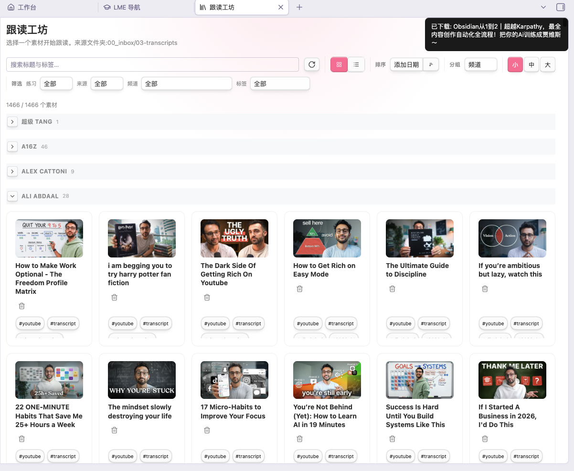Select medium card size 中
This screenshot has width=574, height=471.
click(531, 64)
